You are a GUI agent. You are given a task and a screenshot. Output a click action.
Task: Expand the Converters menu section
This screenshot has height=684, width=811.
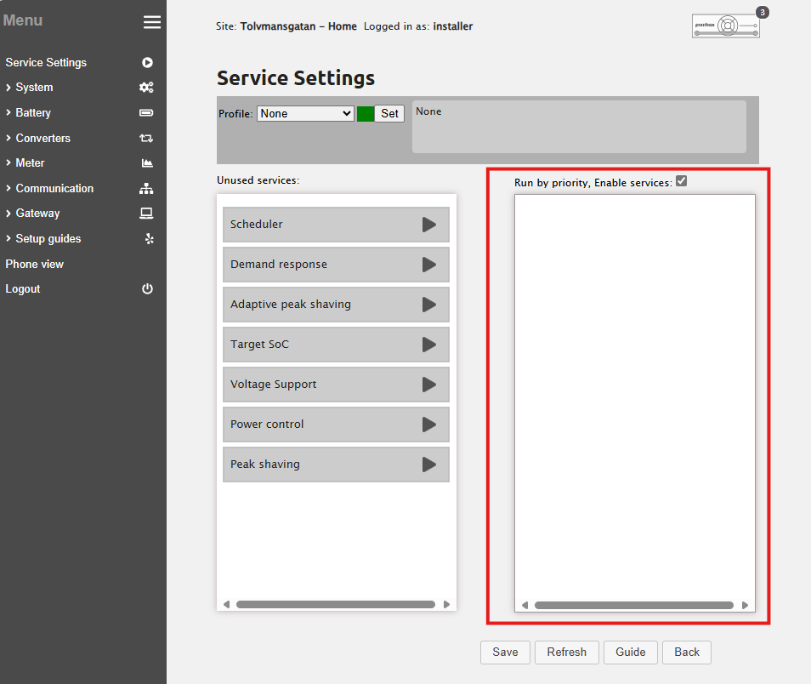tap(43, 138)
